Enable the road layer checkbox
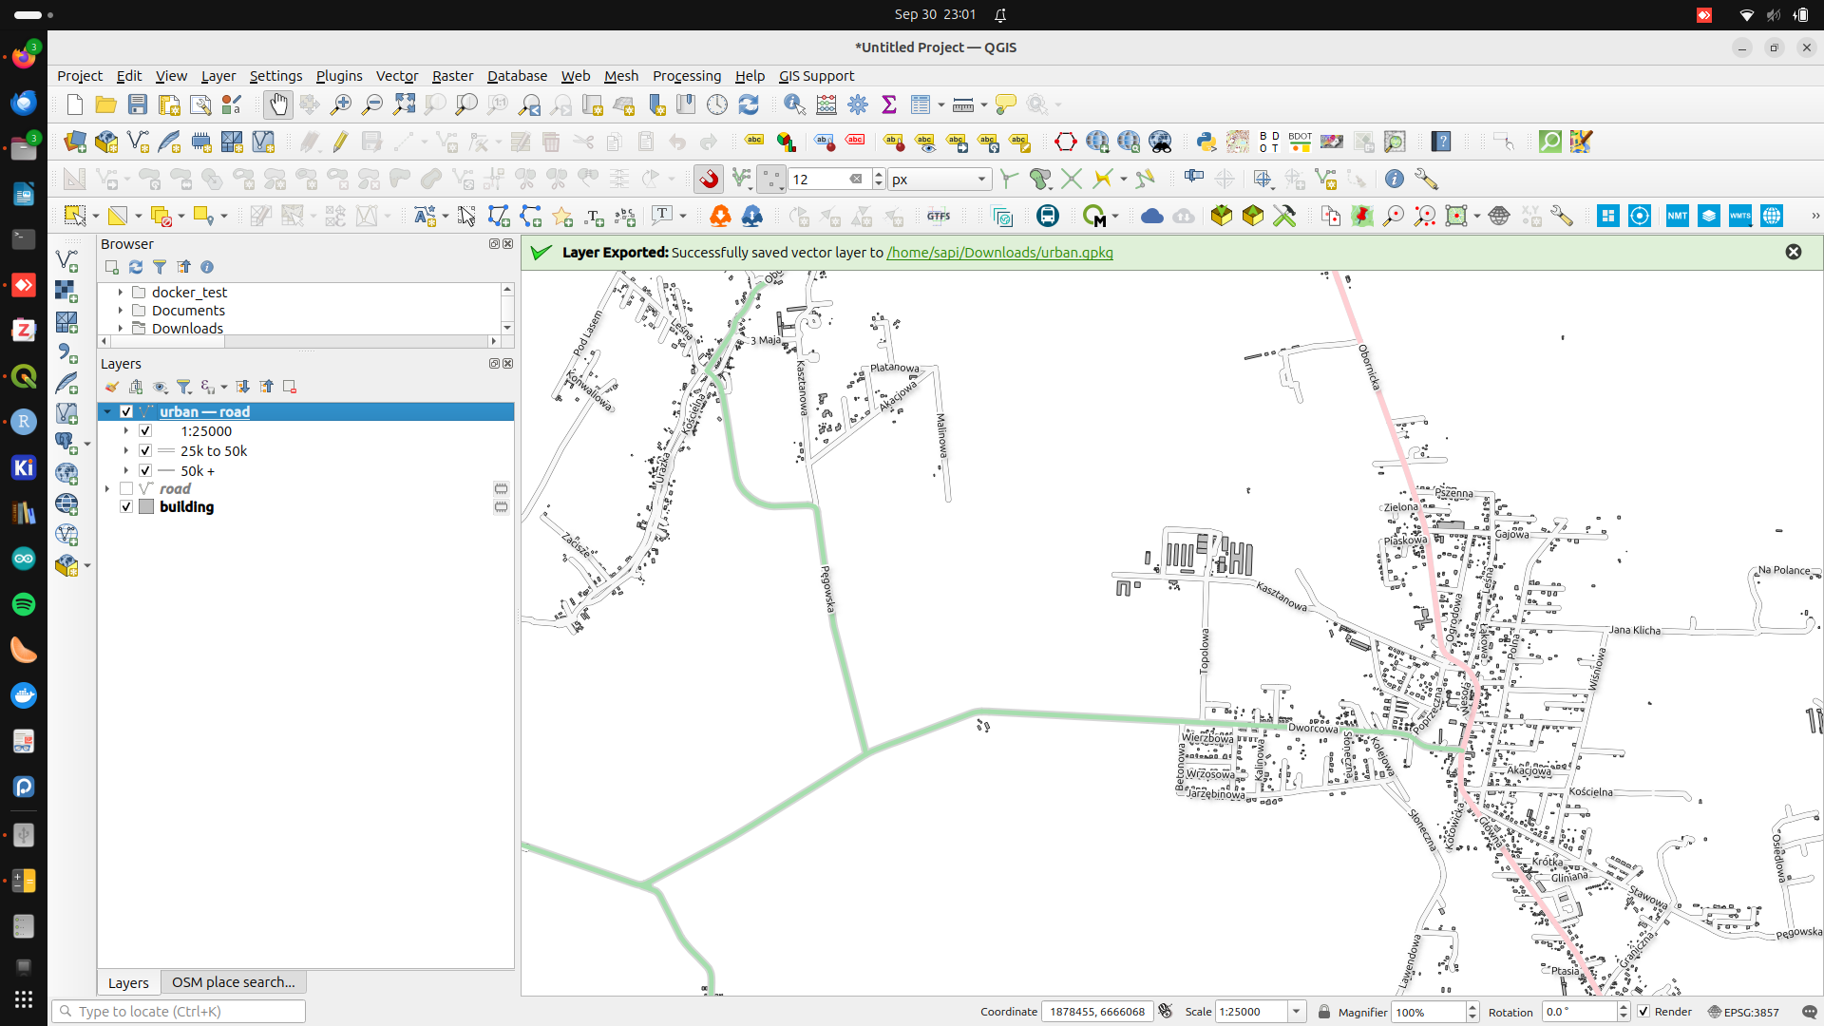 pyautogui.click(x=126, y=488)
